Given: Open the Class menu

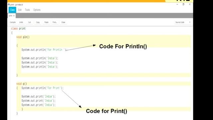Looking at the screenshot, I should 12,10.
